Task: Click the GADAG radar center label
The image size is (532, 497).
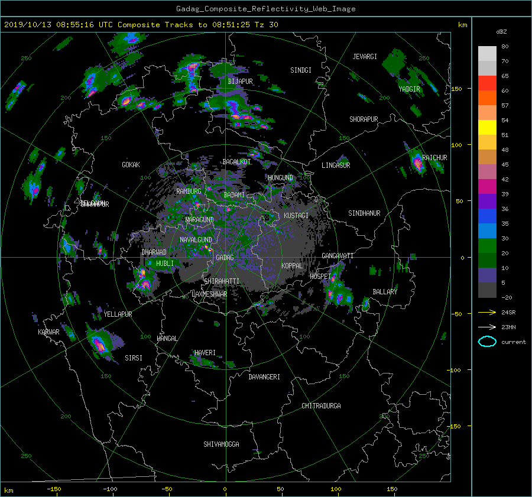Action: click(x=225, y=258)
